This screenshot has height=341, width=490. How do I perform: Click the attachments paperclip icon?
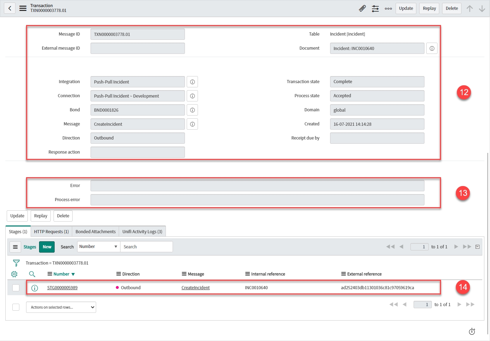[362, 8]
